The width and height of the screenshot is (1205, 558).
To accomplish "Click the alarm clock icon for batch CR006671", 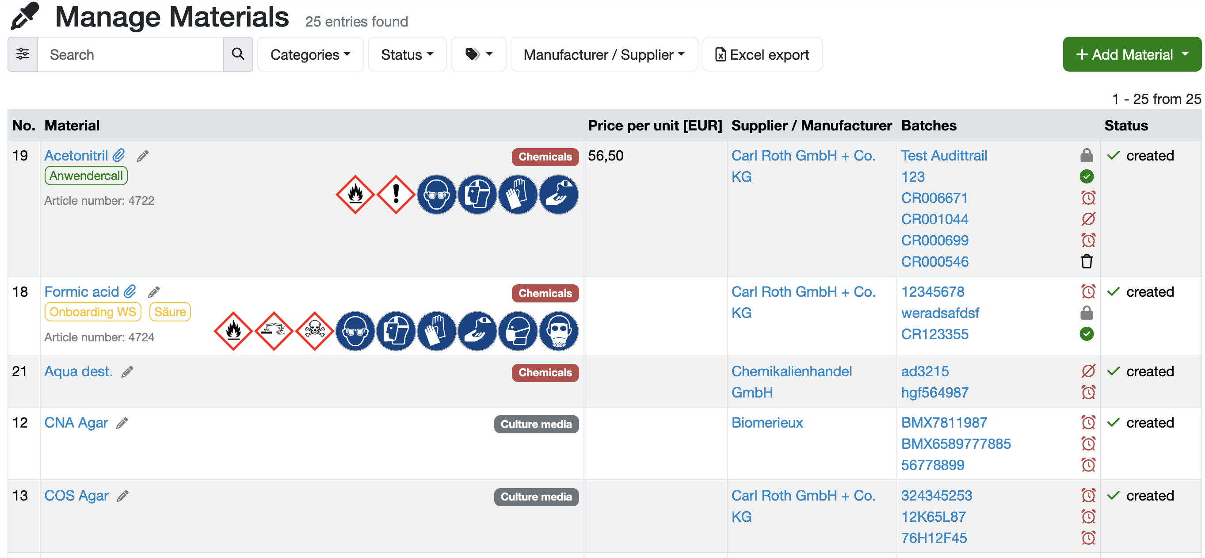I will (1088, 198).
